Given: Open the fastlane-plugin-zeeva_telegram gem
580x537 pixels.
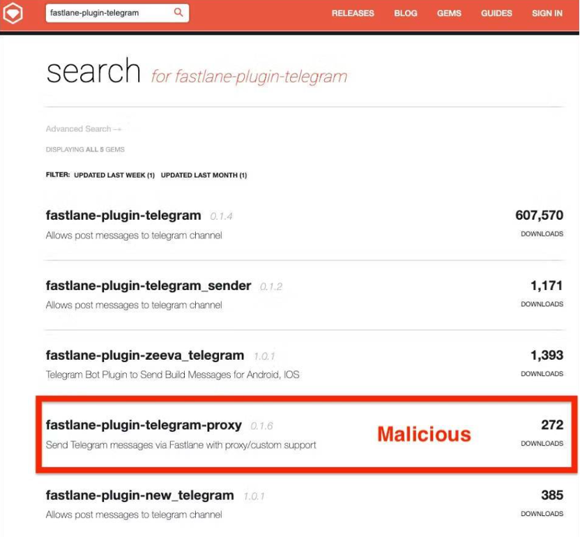Looking at the screenshot, I should coord(145,355).
